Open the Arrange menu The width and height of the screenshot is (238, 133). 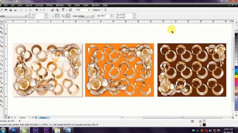coord(39,5)
